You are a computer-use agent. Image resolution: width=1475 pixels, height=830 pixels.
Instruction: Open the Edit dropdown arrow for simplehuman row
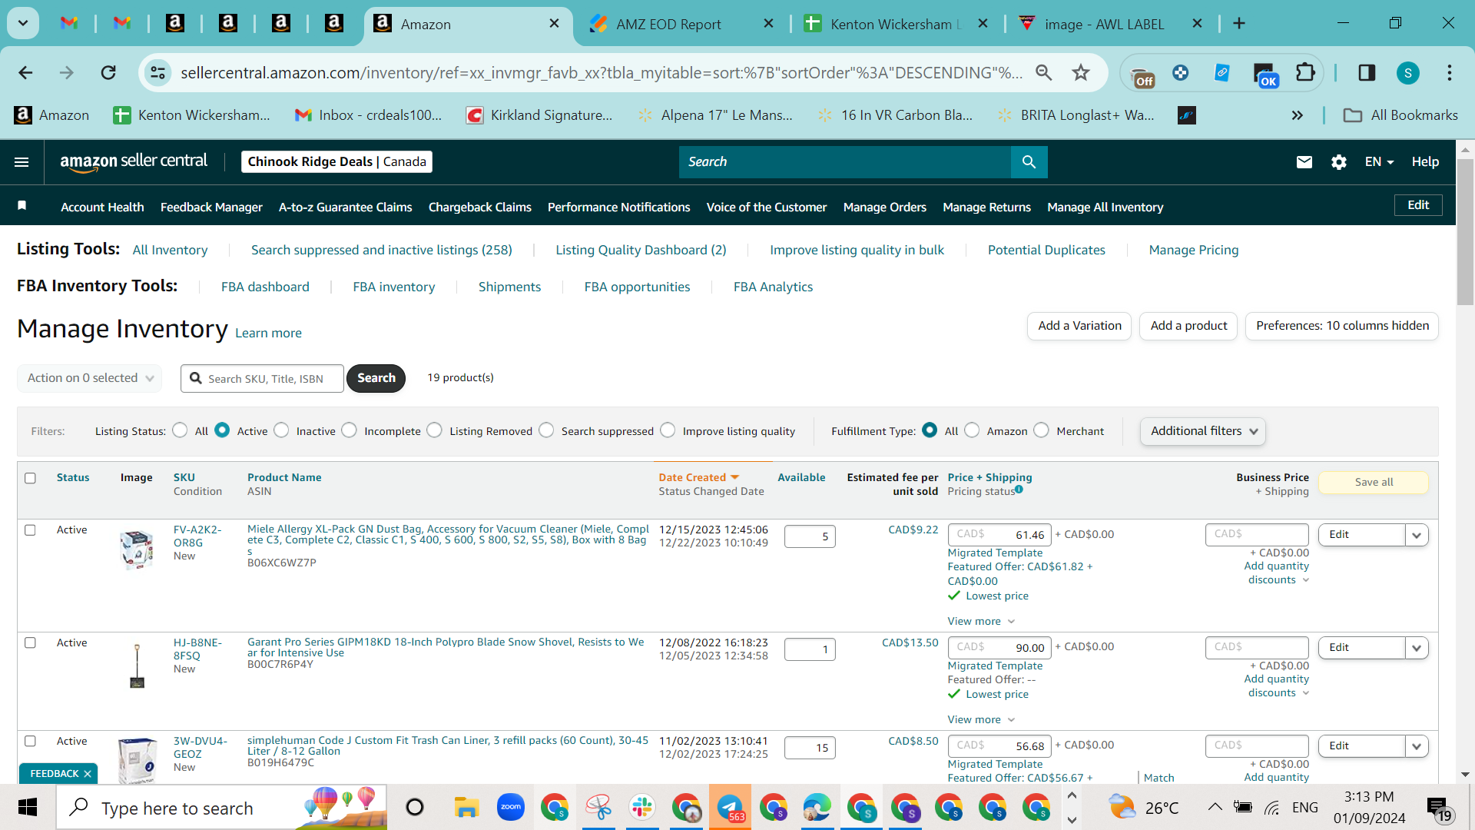click(1417, 746)
